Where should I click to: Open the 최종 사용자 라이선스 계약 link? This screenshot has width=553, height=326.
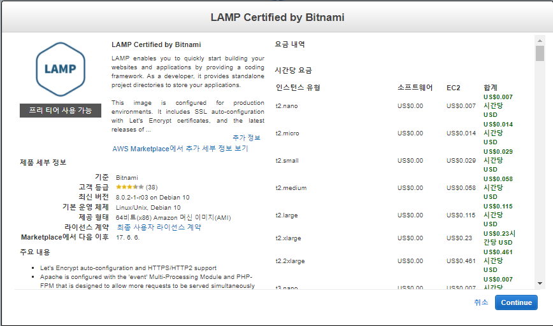[x=159, y=227]
